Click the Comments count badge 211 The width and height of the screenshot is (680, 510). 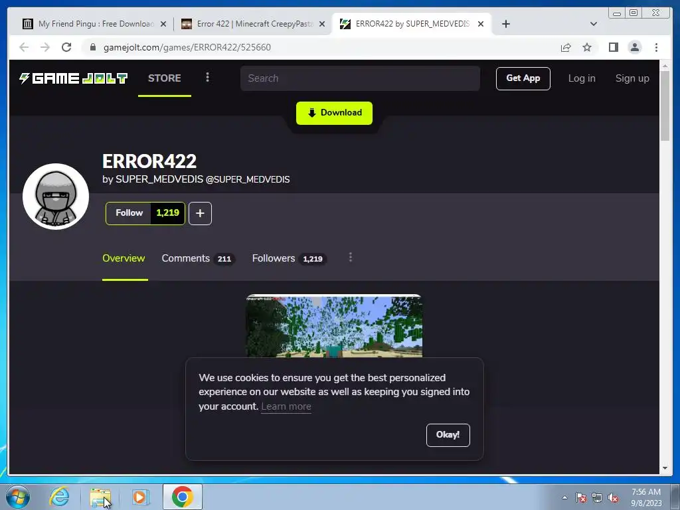coord(224,259)
